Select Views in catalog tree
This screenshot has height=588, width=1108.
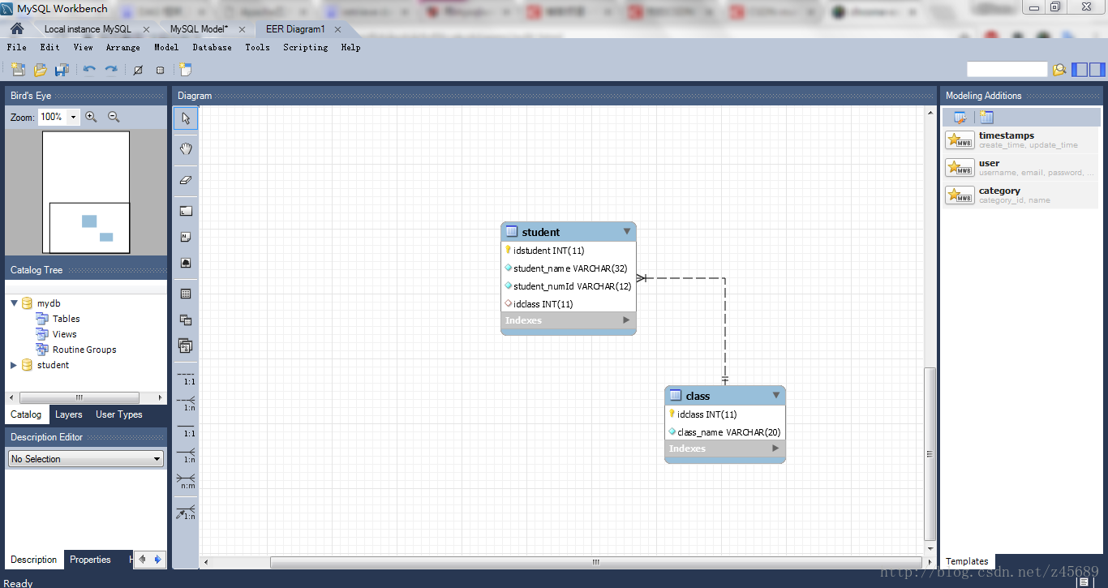click(x=65, y=334)
